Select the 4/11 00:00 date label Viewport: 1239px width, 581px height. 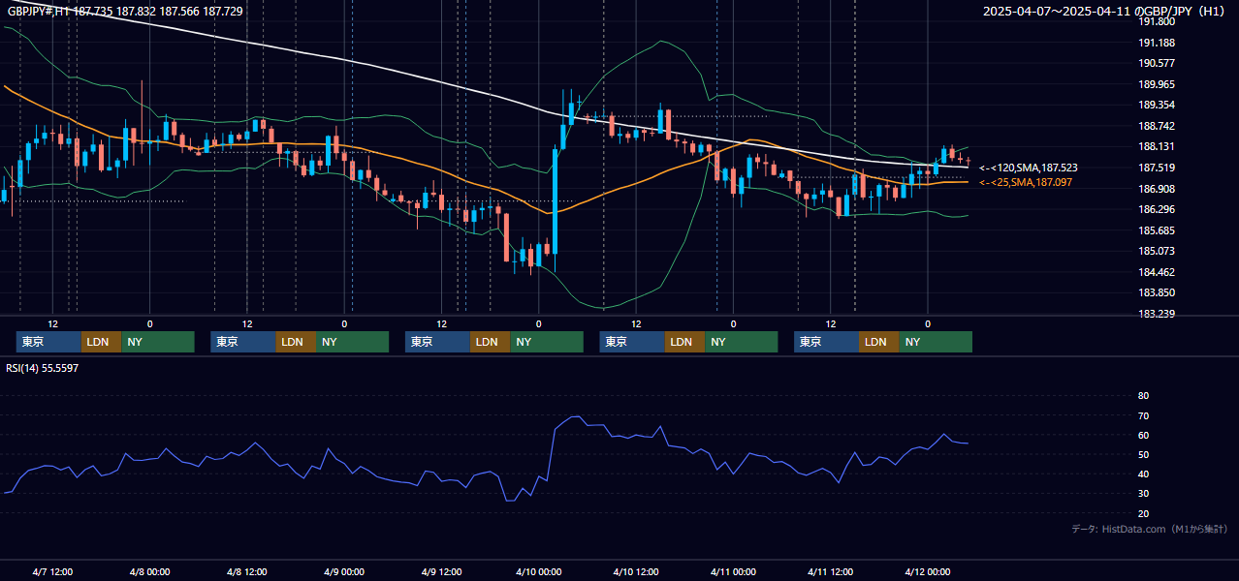coord(733,571)
